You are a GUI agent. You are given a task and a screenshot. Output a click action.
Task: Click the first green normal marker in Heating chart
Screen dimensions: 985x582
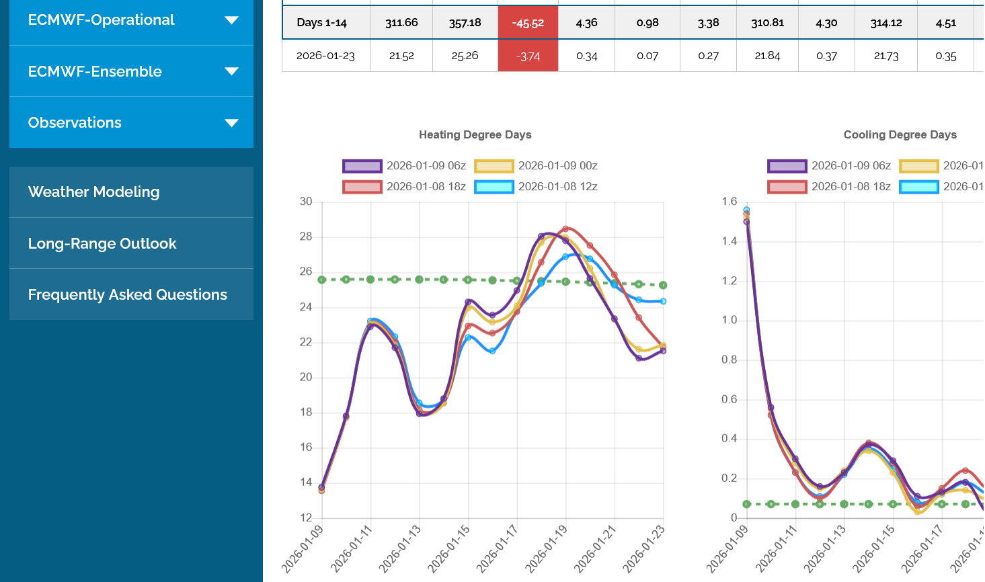322,280
